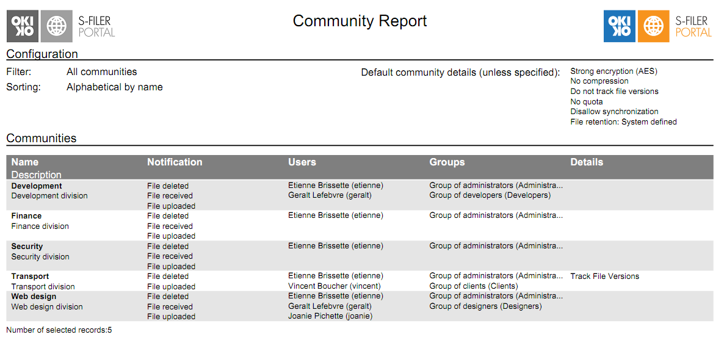Viewport: 724px width, 343px height.
Task: Select 'Web design division' description
Action: click(x=47, y=306)
